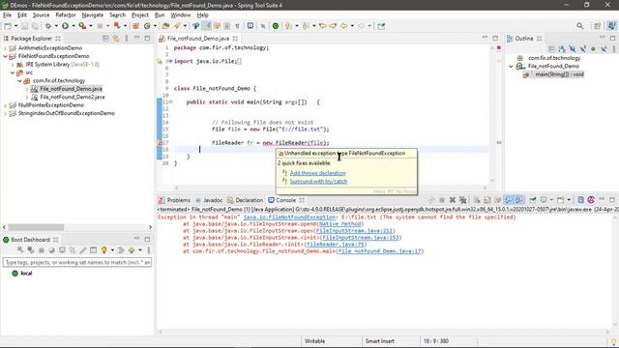Click the pencil edit icon in Boot Dashboard
Image resolution: width=619 pixels, height=348 pixels.
click(x=82, y=250)
